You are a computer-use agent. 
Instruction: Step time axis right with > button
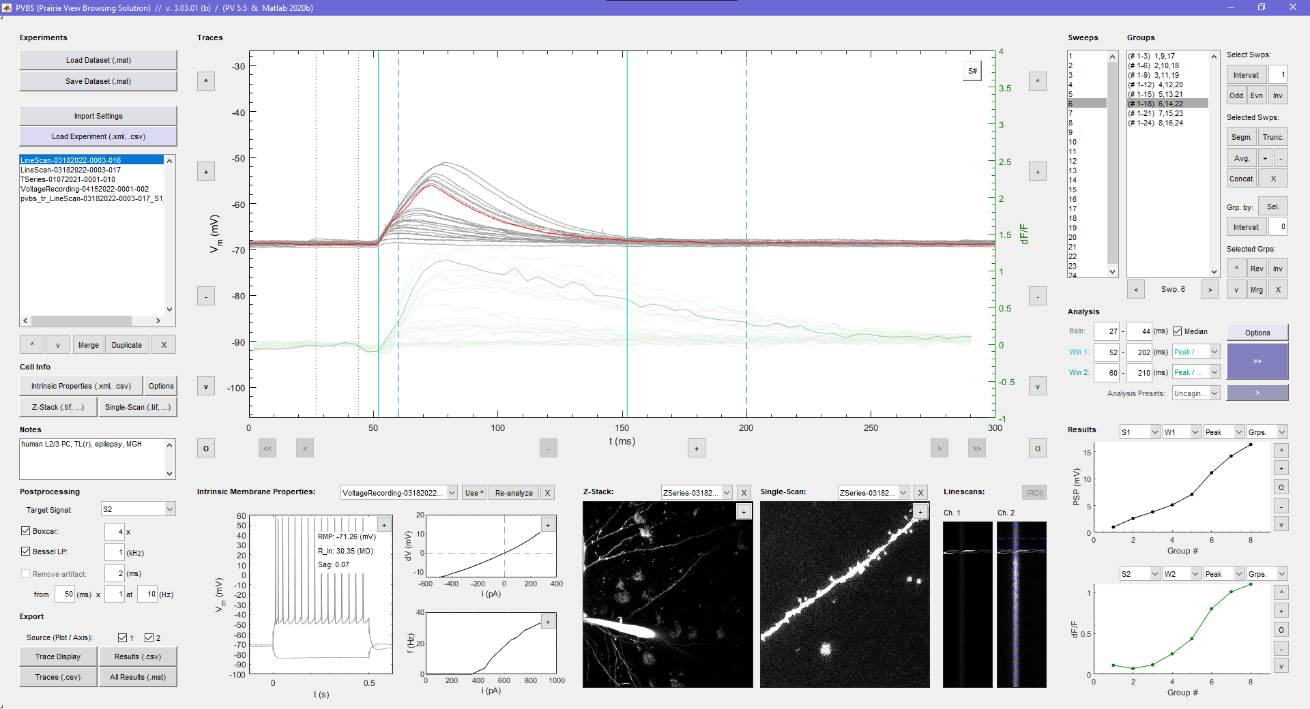[940, 448]
